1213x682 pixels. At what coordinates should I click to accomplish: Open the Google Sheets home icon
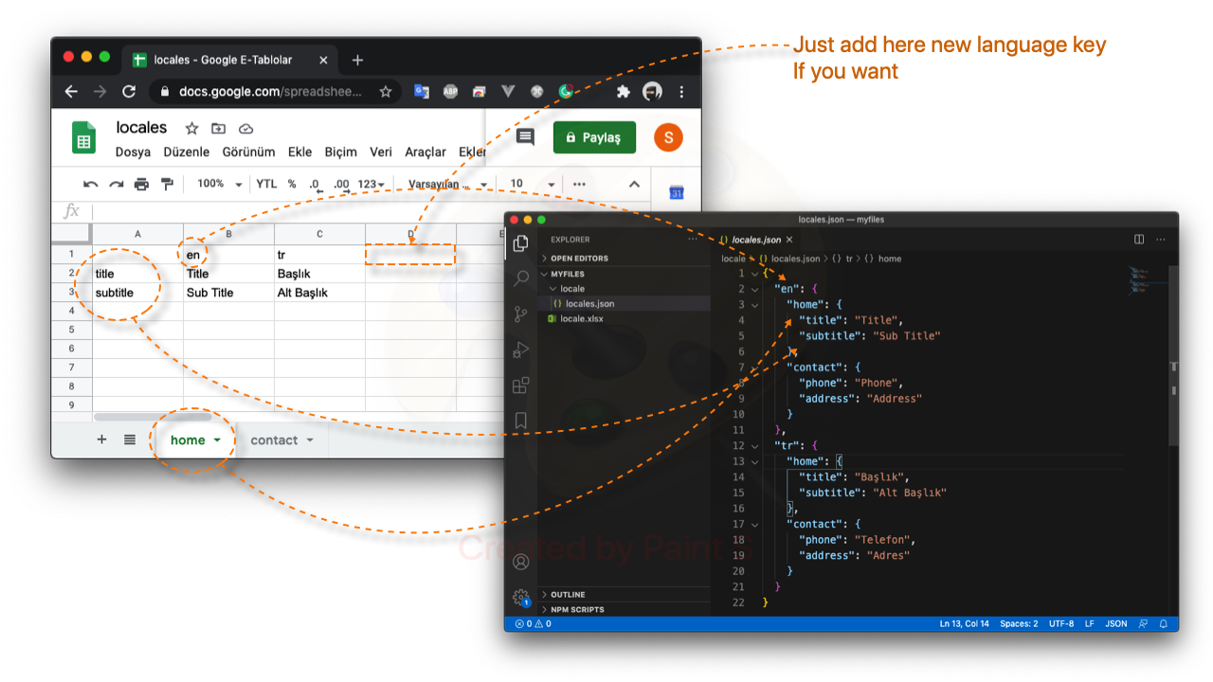coord(84,137)
